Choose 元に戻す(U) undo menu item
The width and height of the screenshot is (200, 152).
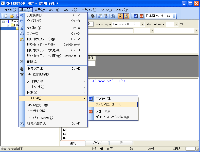(x=53, y=15)
